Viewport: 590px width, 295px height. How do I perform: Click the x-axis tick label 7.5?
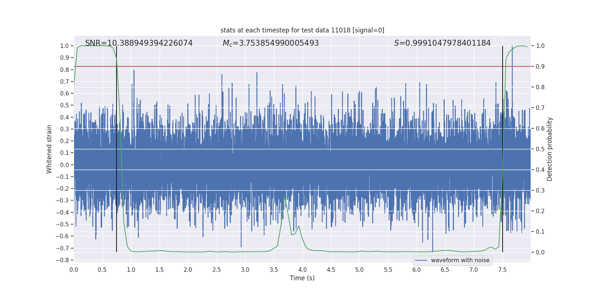502,270
